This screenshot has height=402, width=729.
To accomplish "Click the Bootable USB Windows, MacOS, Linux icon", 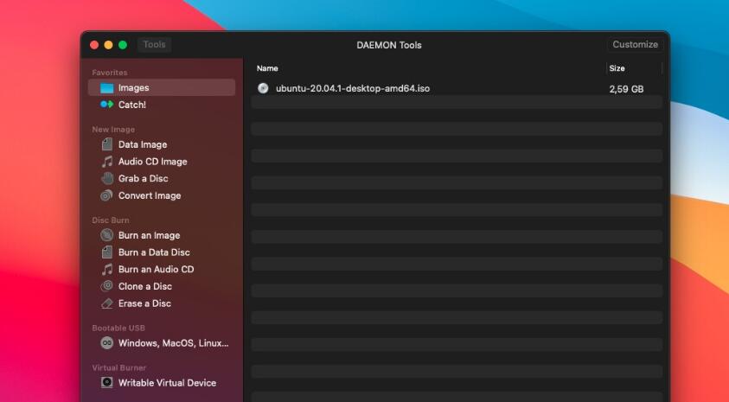I will click(x=107, y=343).
